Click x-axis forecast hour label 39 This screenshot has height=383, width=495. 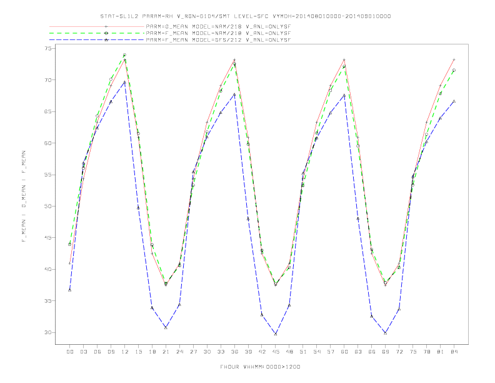click(x=248, y=352)
